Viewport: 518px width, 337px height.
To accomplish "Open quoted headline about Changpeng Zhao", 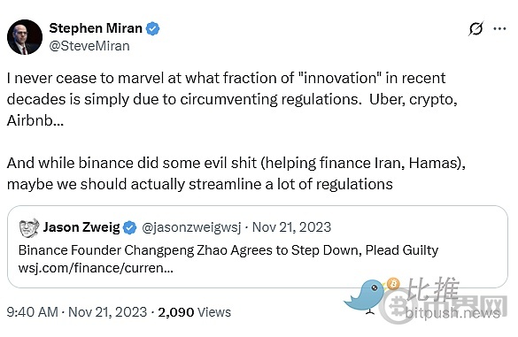I will [x=228, y=250].
